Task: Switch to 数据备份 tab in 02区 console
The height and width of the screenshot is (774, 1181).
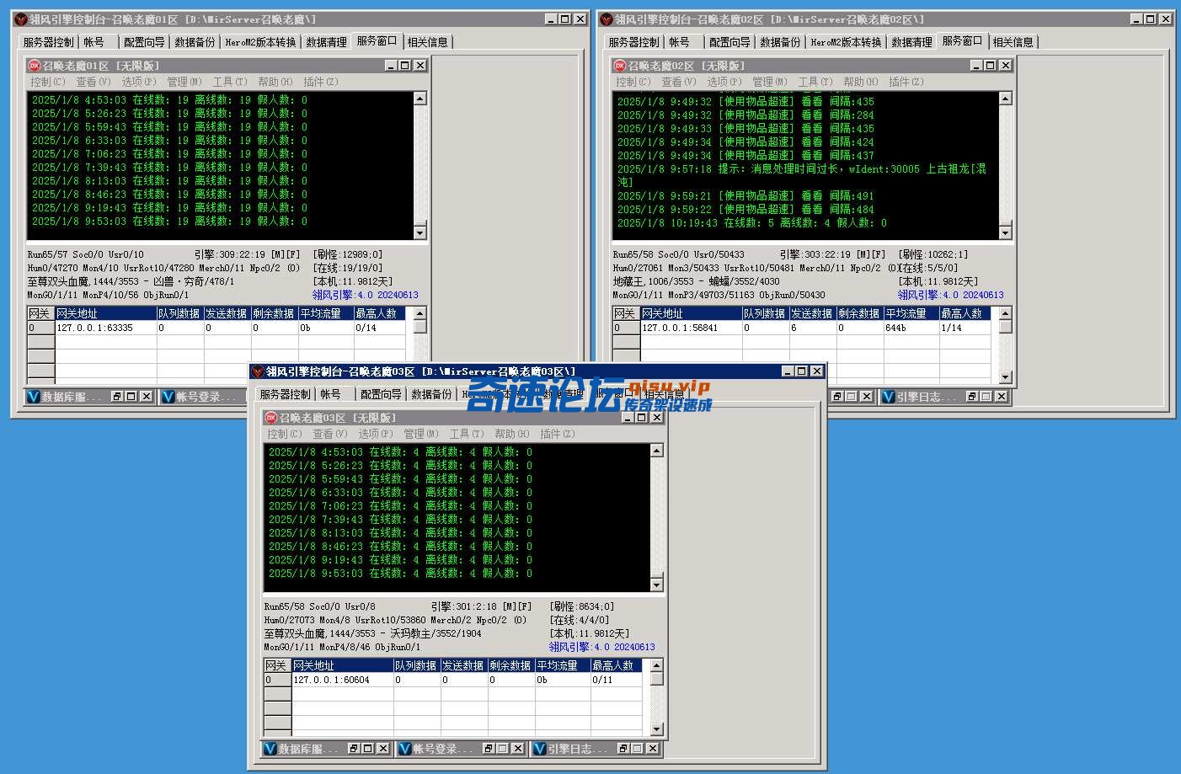Action: click(781, 42)
